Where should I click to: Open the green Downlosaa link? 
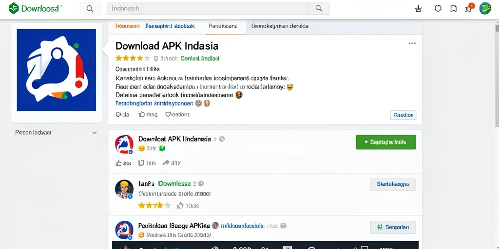coord(174,183)
